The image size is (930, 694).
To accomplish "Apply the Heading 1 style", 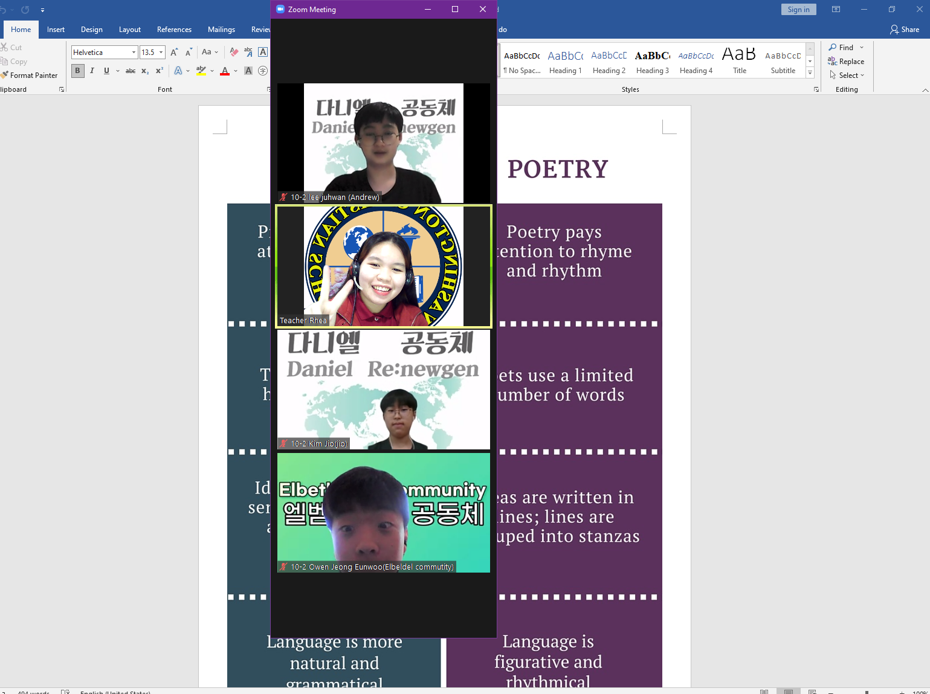I will pyautogui.click(x=566, y=62).
